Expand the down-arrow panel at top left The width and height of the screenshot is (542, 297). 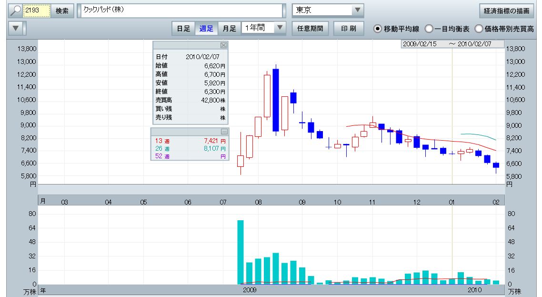pyautogui.click(x=17, y=28)
